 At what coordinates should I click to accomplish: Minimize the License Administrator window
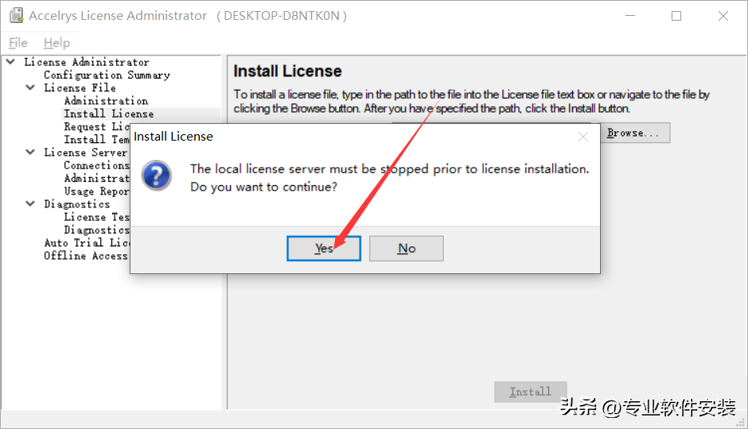[x=629, y=16]
